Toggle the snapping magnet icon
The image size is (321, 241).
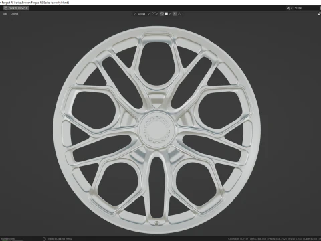[x=162, y=14]
